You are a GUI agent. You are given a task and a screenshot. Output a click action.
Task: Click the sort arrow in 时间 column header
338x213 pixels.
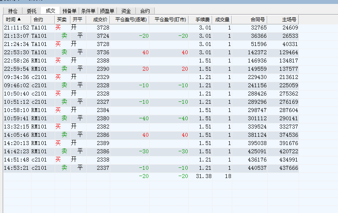(x=19, y=19)
